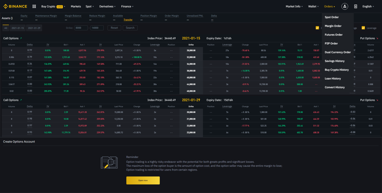382x193 pixels.
Task: Toggle the checkbox left of the Orders menu
Action: click(317, 28)
